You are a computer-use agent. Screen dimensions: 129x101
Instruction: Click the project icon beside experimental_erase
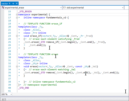pos(3,8)
